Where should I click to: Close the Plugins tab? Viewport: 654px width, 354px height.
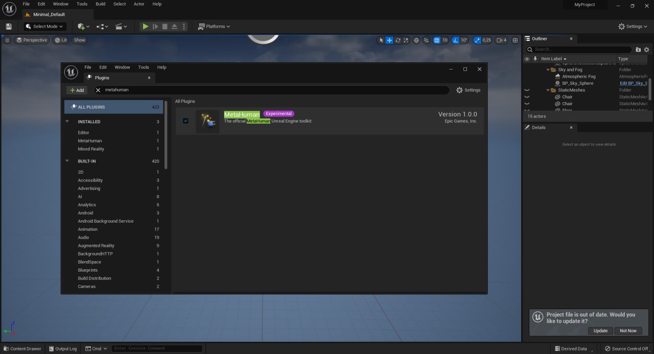tap(149, 78)
